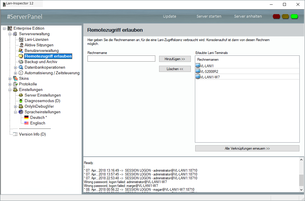The width and height of the screenshot is (305, 201).
Task: Click the computer icon next to VL-LANI1-W7
Action: [198, 77]
